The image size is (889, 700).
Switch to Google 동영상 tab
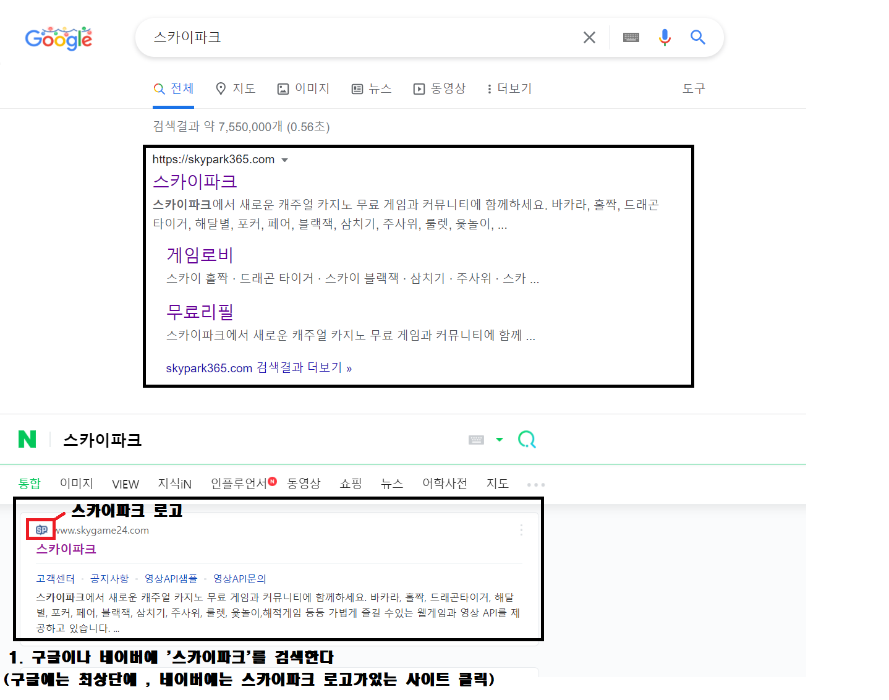(x=440, y=88)
